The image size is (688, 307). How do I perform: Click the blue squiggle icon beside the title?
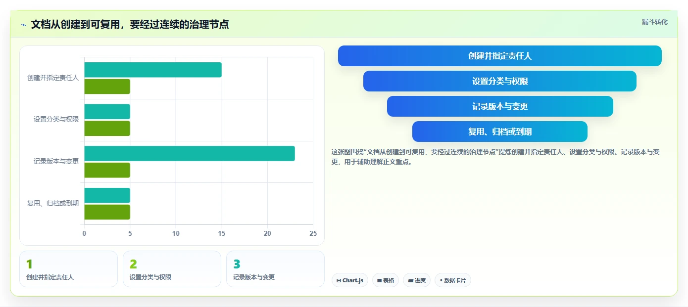coord(23,25)
